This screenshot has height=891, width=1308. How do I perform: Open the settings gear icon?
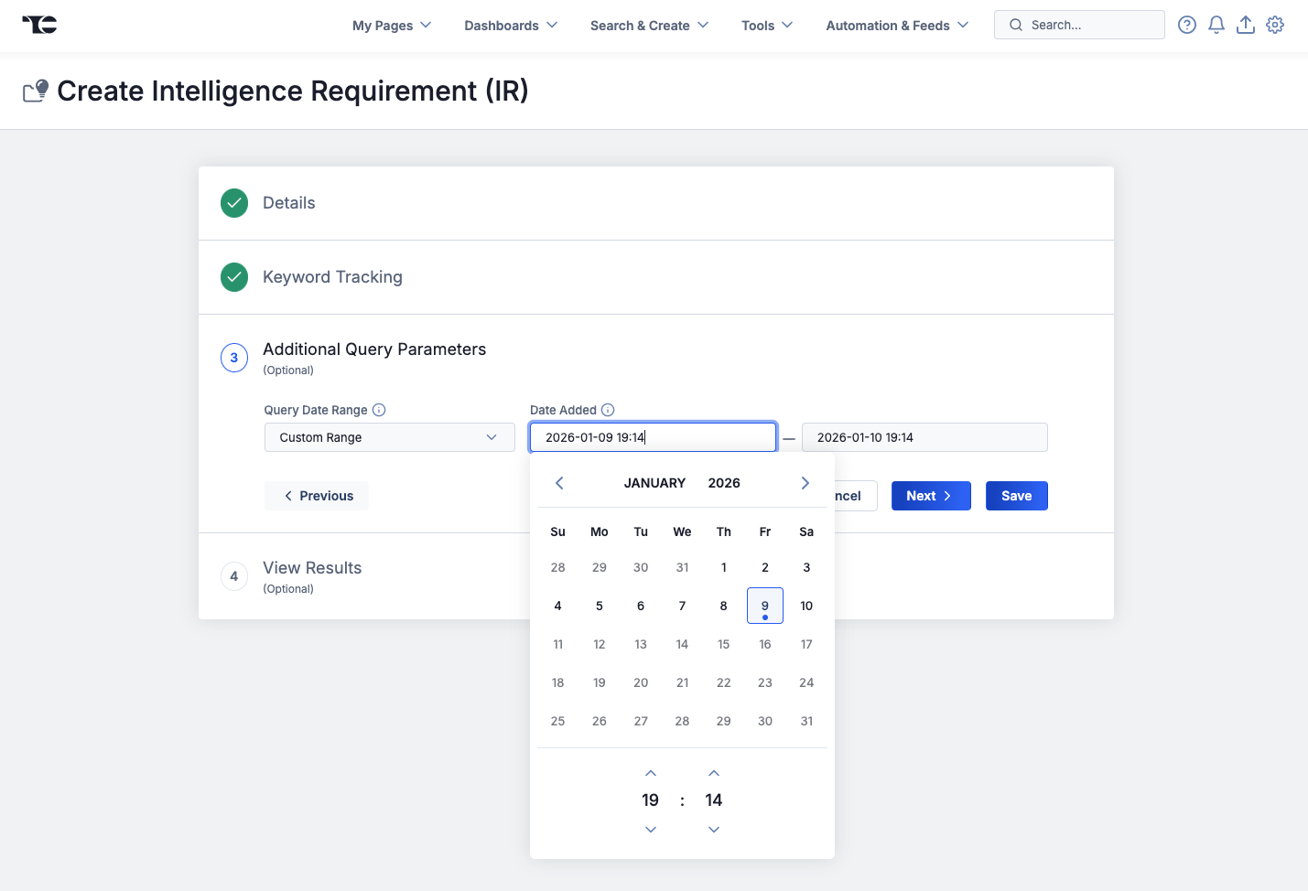1274,25
